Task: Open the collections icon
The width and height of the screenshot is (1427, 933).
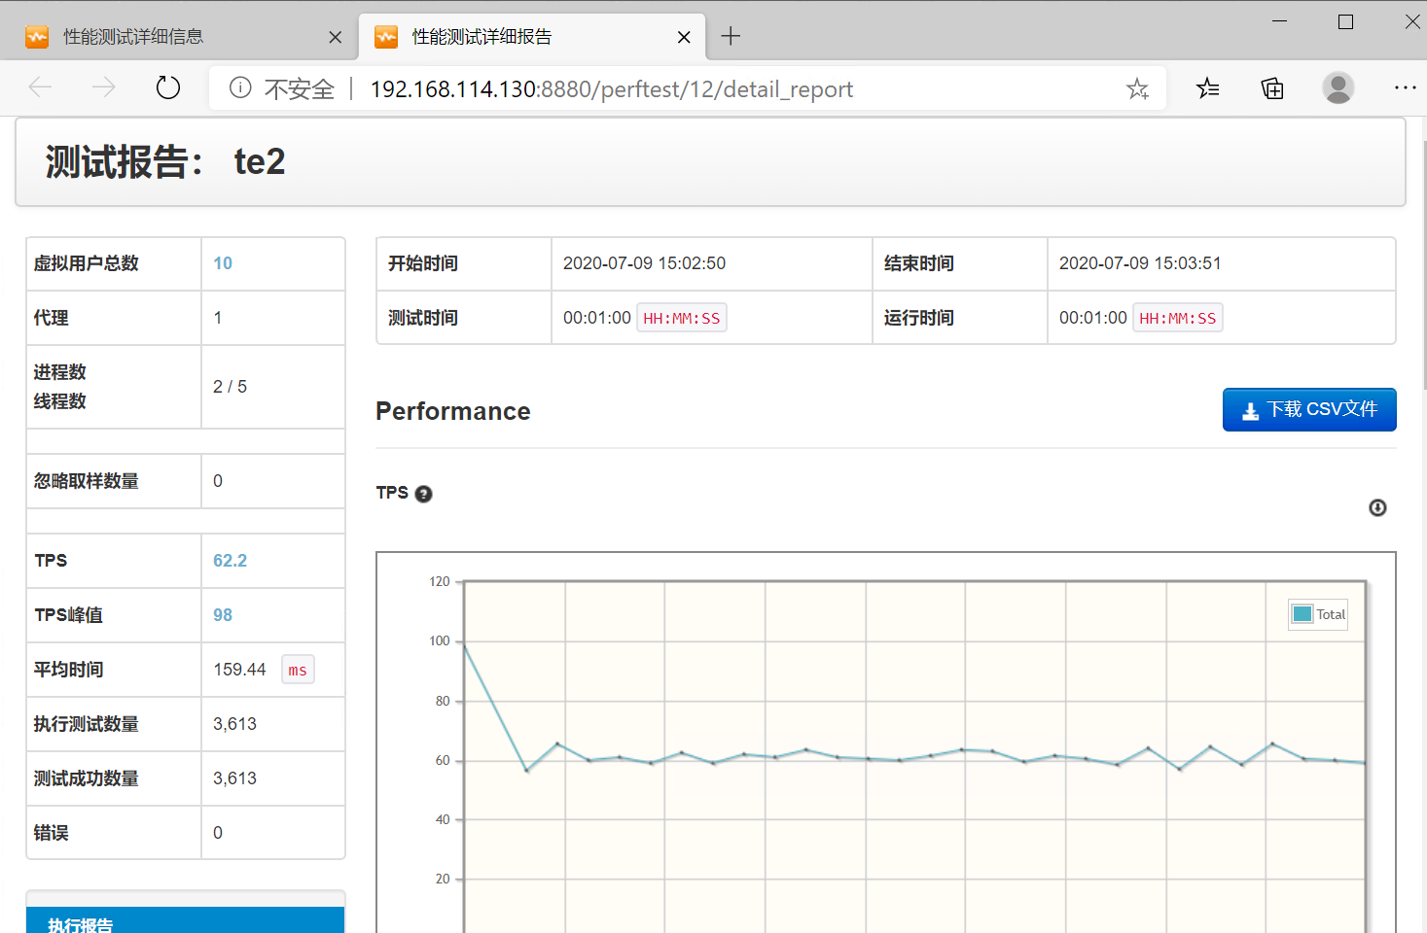Action: (x=1272, y=88)
